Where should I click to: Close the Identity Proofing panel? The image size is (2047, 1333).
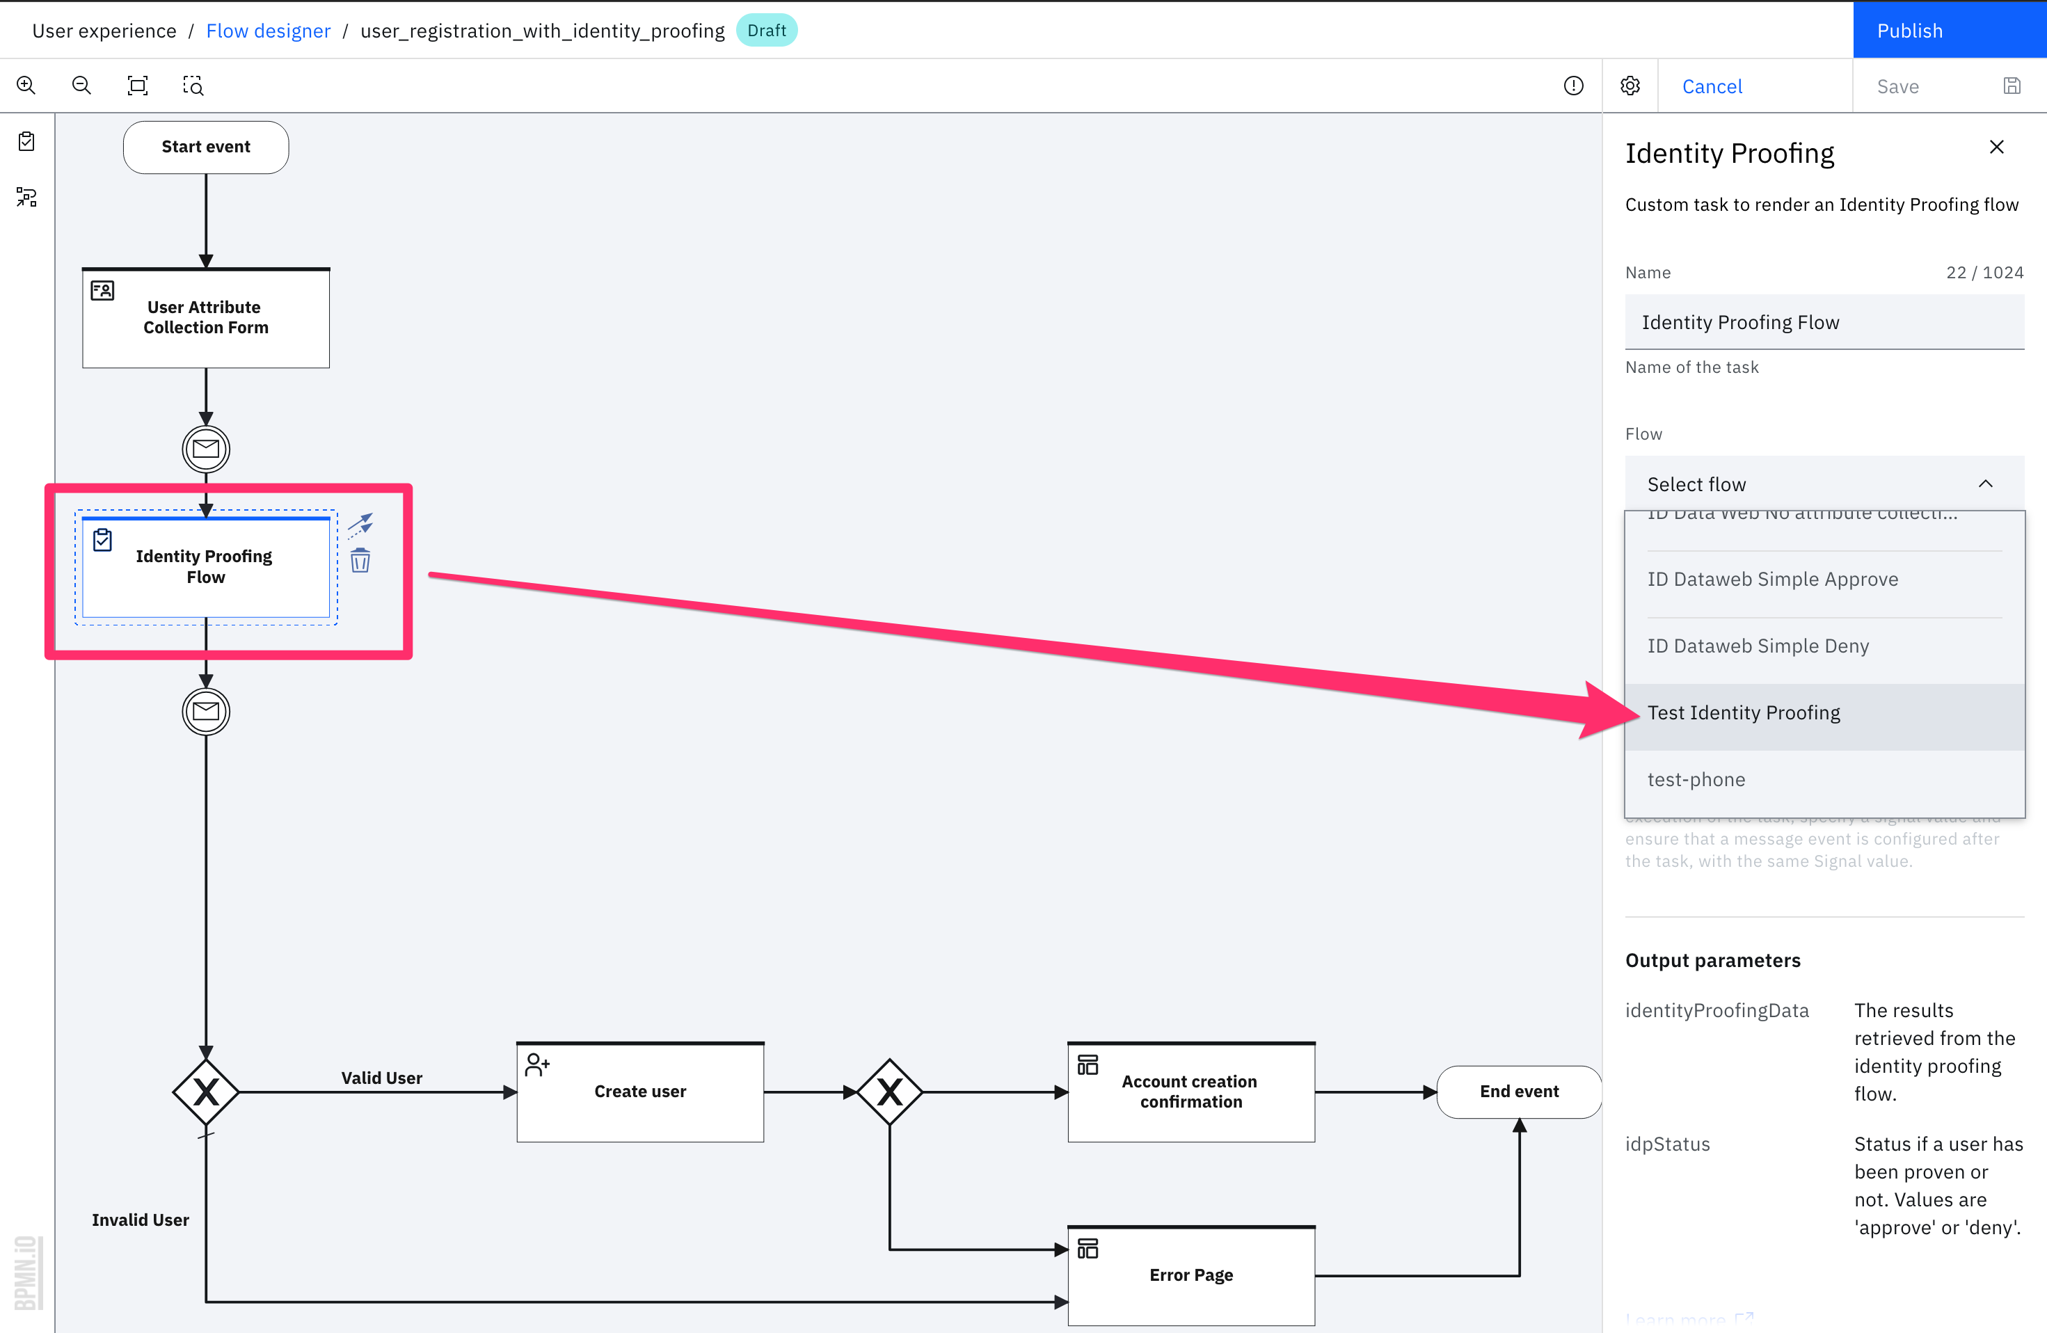tap(1996, 147)
